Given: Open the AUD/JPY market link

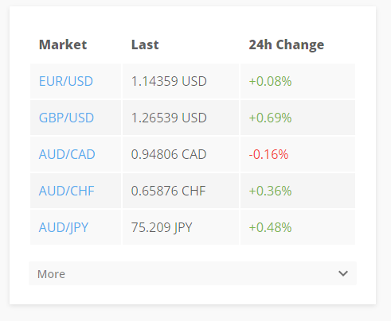Looking at the screenshot, I should (x=64, y=227).
